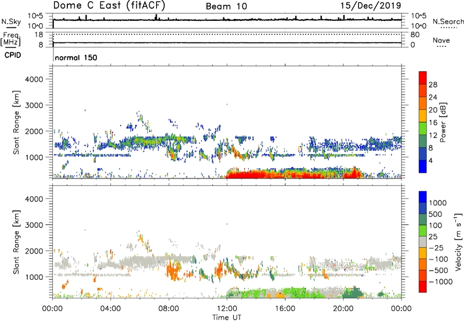The image size is (464, 321).
Task: Click the '-1000' Velocity colorbar tick label
Action: click(x=440, y=282)
